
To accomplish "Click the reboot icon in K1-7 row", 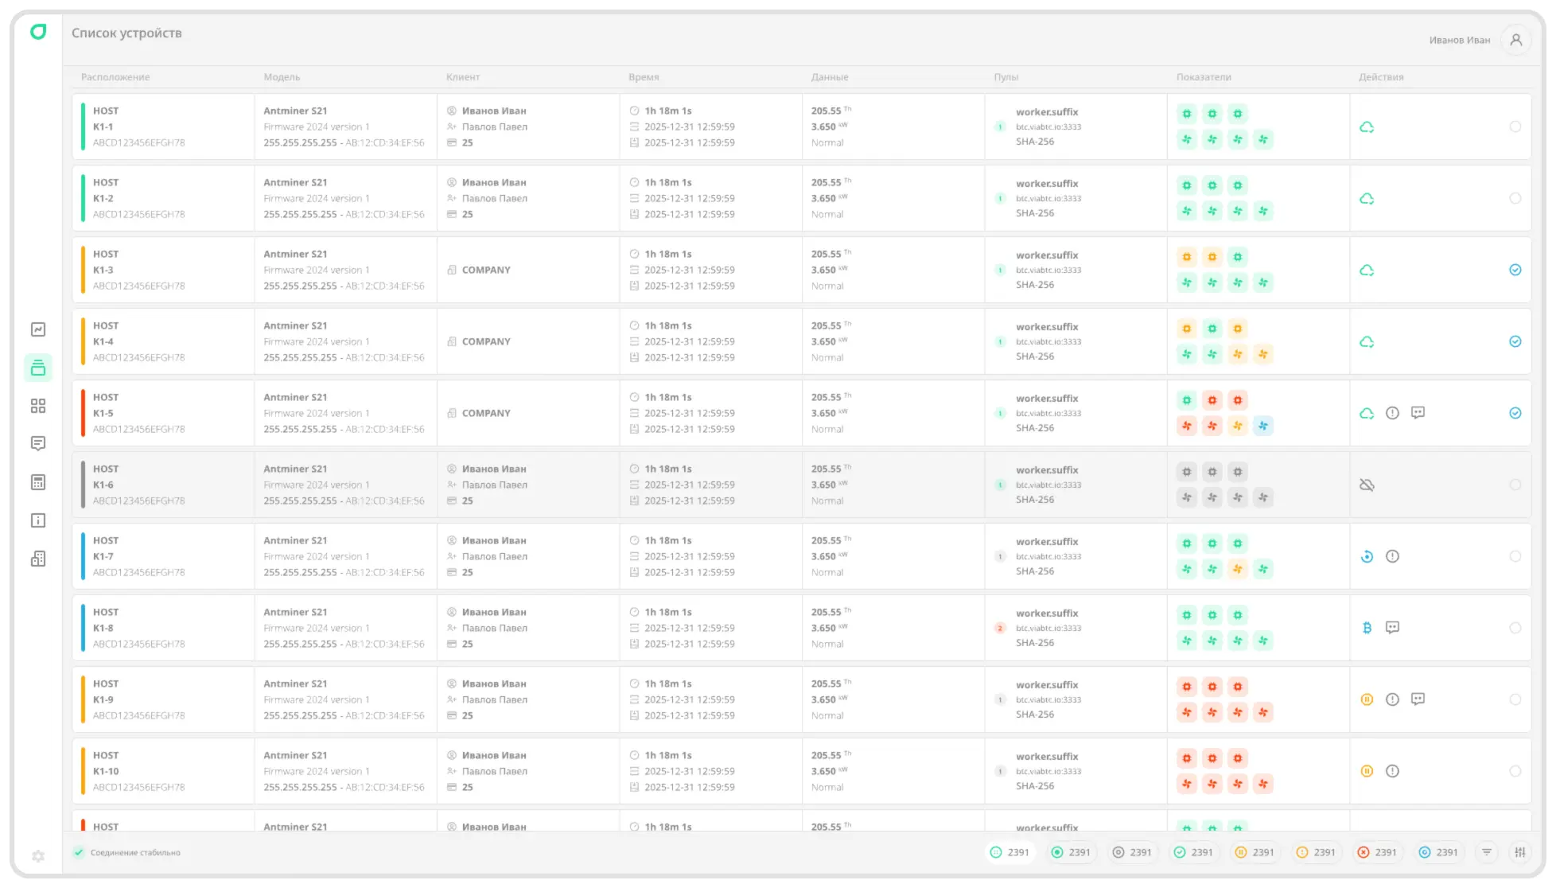I will (x=1367, y=556).
